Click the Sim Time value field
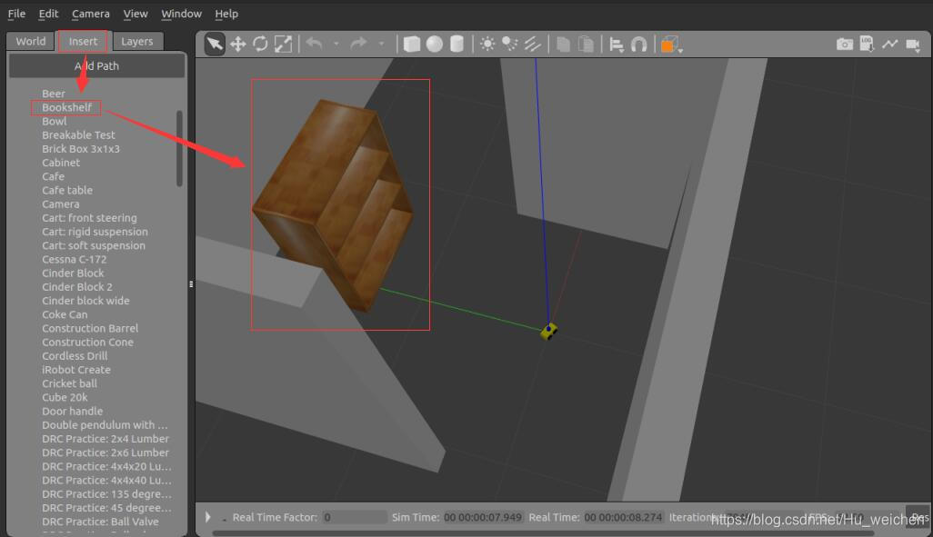Screen dimensions: 933x537 coord(483,517)
